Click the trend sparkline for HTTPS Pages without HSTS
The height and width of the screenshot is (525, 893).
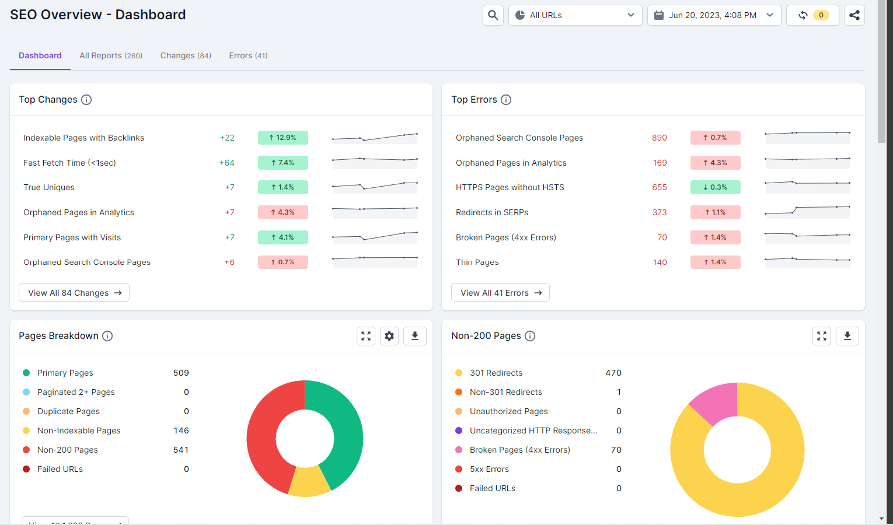coord(807,187)
